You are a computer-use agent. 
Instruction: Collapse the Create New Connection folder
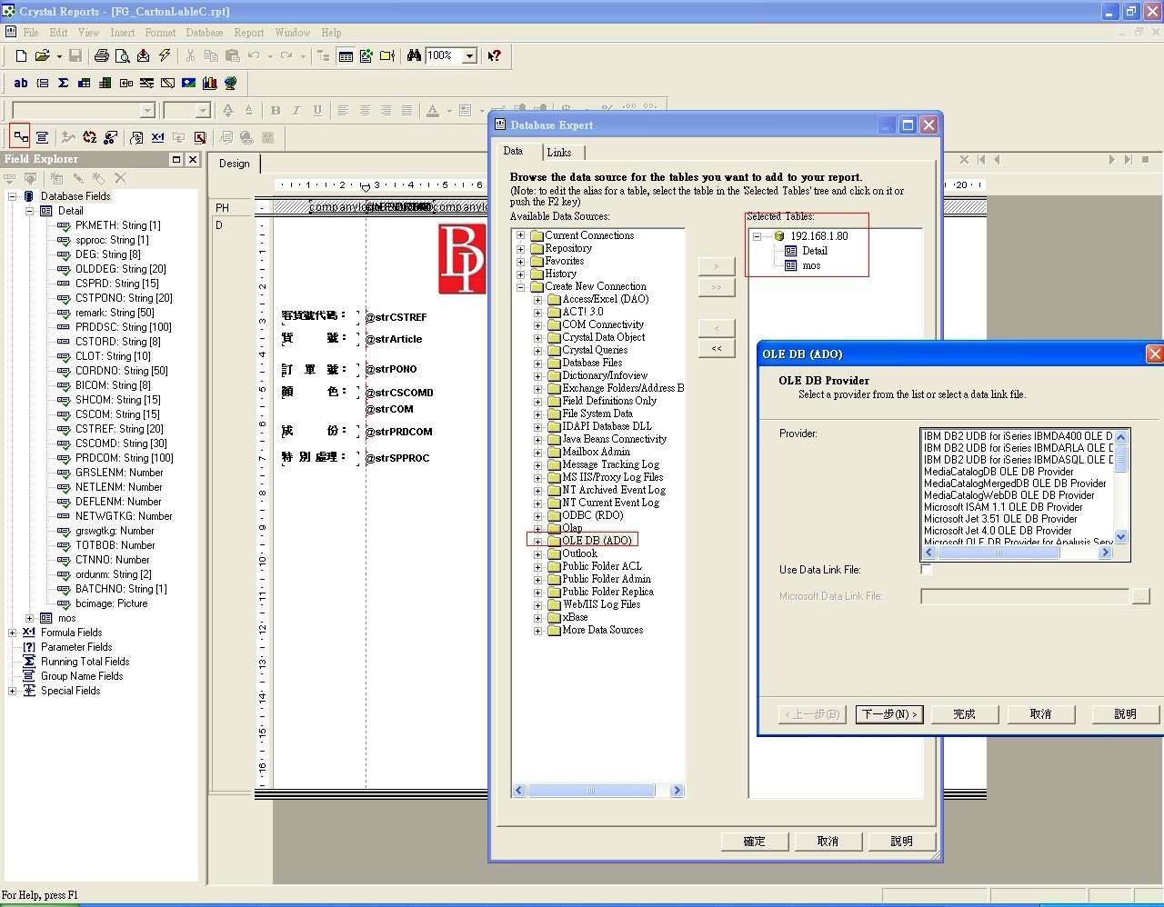coord(521,286)
